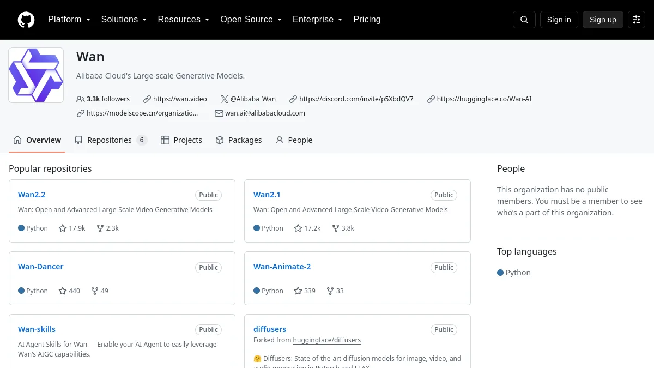654x368 pixels.
Task: Click the Wan organization avatar
Action: pos(36,75)
